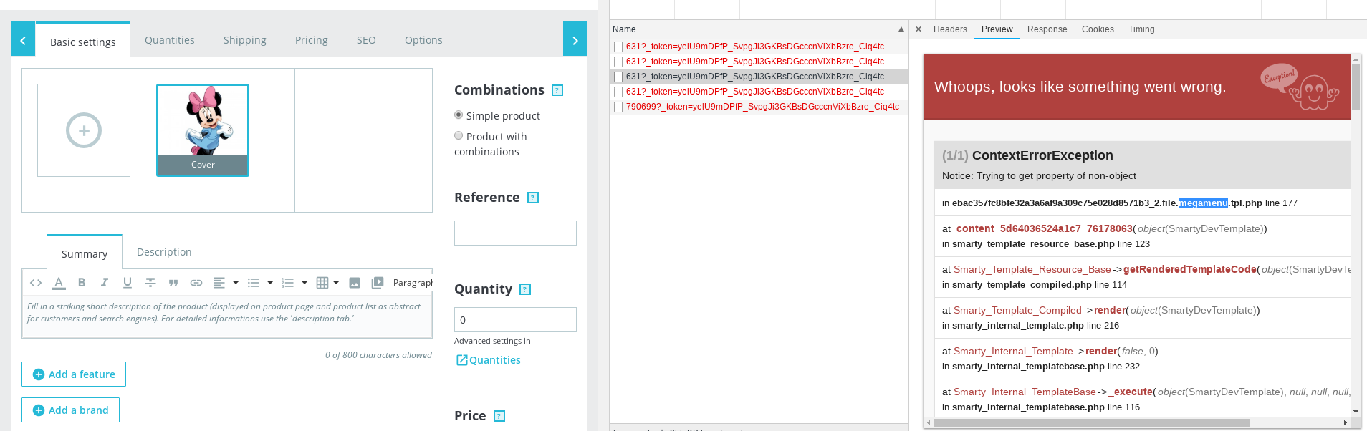Insert an image using the picture icon
This screenshot has width=1367, height=431.
[x=355, y=283]
